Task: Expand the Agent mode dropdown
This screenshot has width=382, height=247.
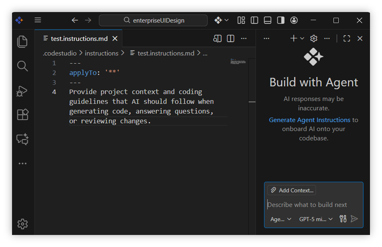Action: click(281, 219)
